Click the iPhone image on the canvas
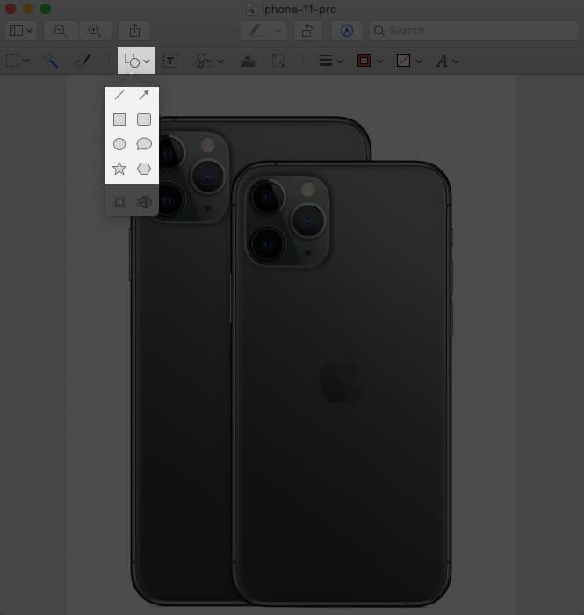The height and width of the screenshot is (615, 584). click(291, 361)
